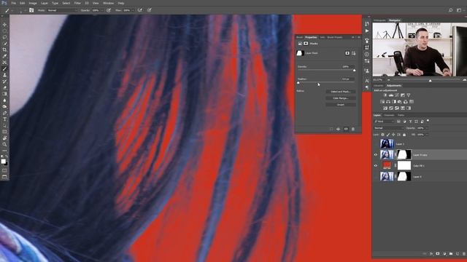This screenshot has height=262, width=467.
Task: Open layer blend mode Normal dropdown
Action: 388,128
